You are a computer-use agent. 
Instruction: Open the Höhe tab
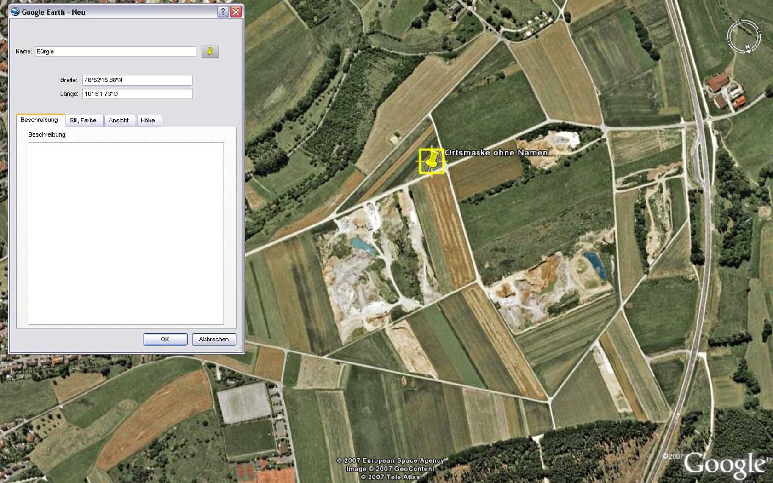click(148, 121)
